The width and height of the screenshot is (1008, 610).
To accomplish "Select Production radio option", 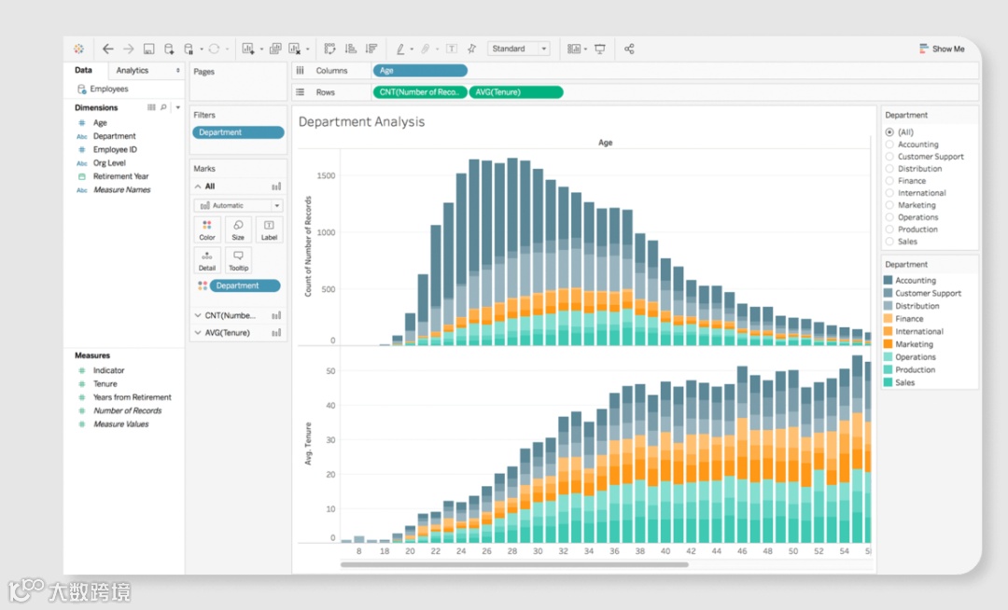I will [x=889, y=229].
